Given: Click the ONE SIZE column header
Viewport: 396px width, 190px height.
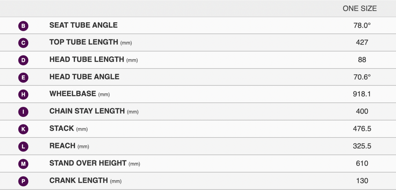Looking at the screenshot, I should [360, 8].
